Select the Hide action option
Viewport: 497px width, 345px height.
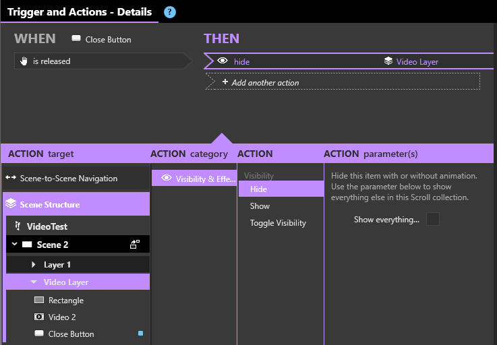[x=281, y=189]
